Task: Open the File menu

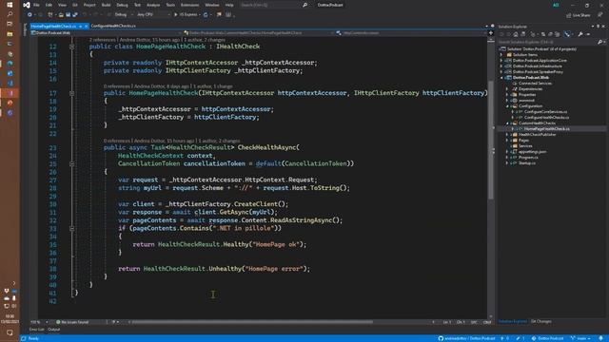Action: 36,5
